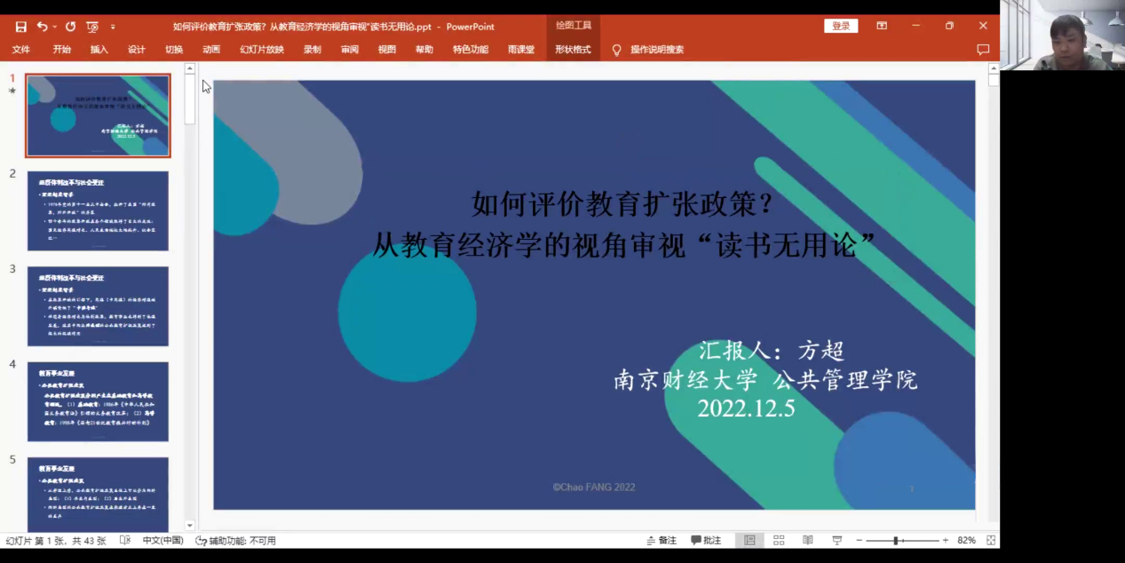
Task: Switch to Normal view icon
Action: [750, 541]
